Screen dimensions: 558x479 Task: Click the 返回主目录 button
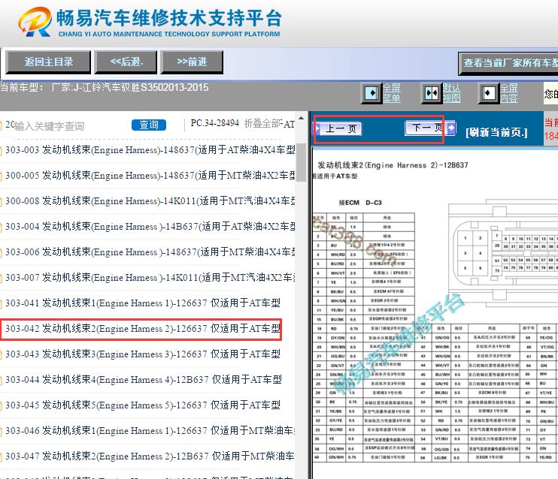[48, 62]
